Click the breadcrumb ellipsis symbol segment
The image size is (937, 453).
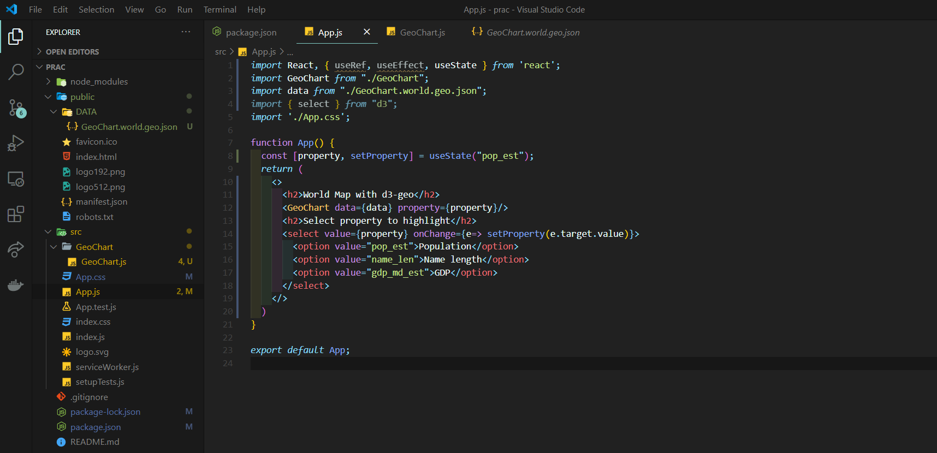[x=290, y=52]
